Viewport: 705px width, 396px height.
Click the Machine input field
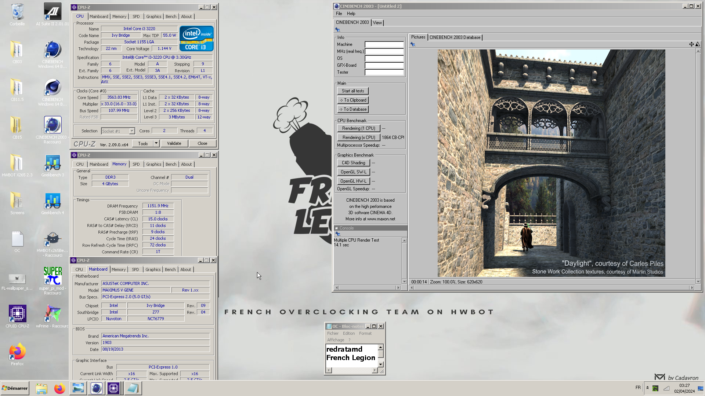pyautogui.click(x=384, y=44)
